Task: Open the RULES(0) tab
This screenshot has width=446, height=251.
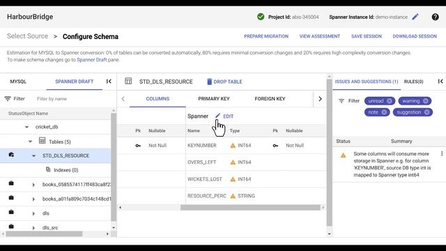Action: pos(413,82)
